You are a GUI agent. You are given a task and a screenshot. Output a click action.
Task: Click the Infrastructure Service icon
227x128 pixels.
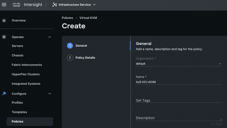(x=55, y=5)
